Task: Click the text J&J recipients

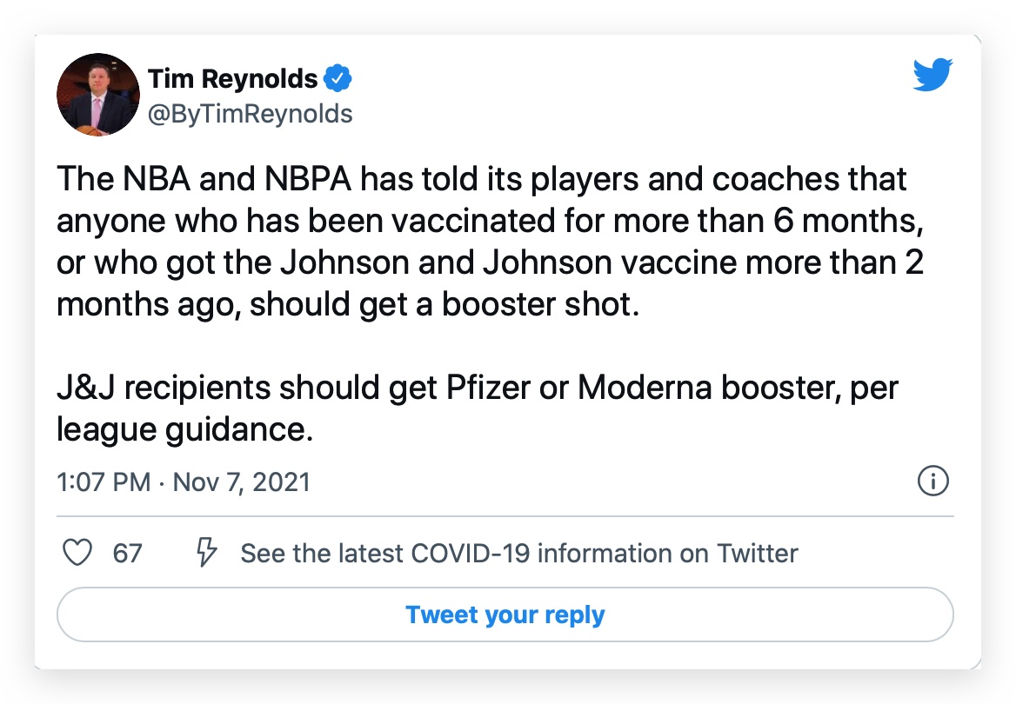Action: tap(164, 389)
